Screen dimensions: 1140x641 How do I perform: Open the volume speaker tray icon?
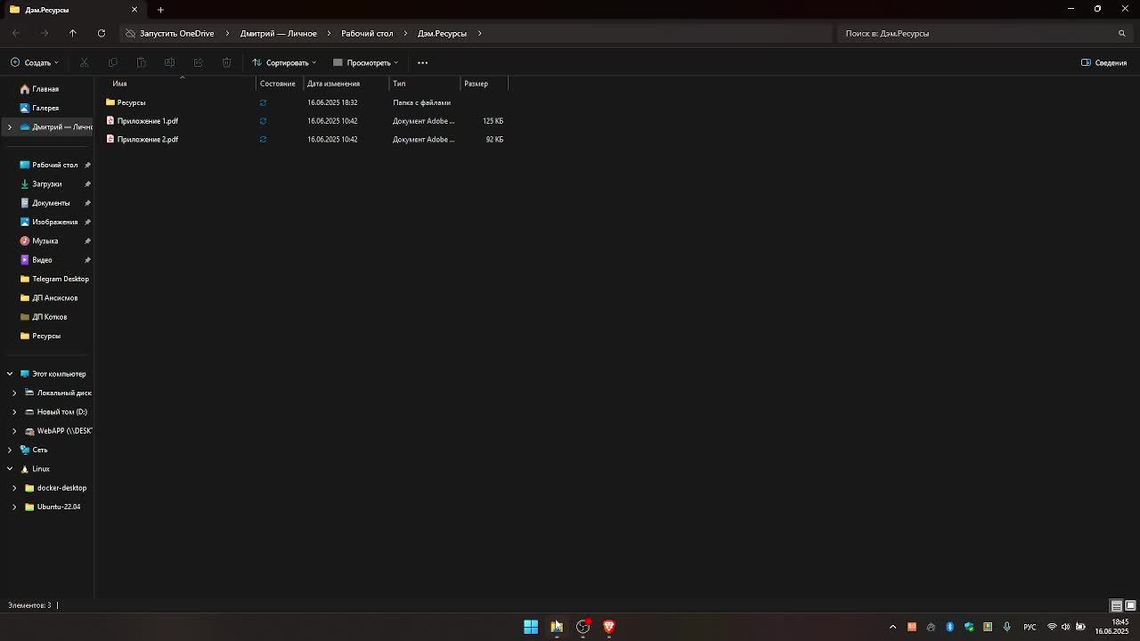click(1065, 627)
